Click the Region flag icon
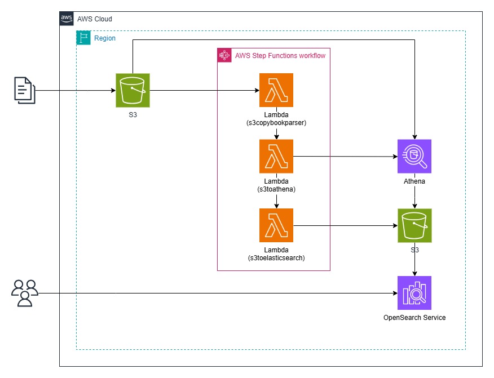 coord(83,38)
